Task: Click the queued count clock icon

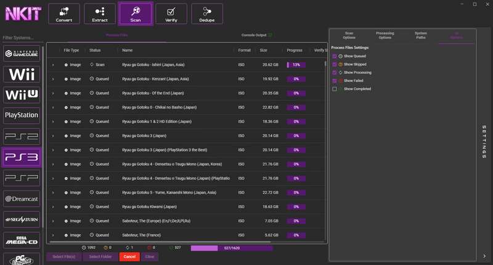Action: tap(84, 248)
